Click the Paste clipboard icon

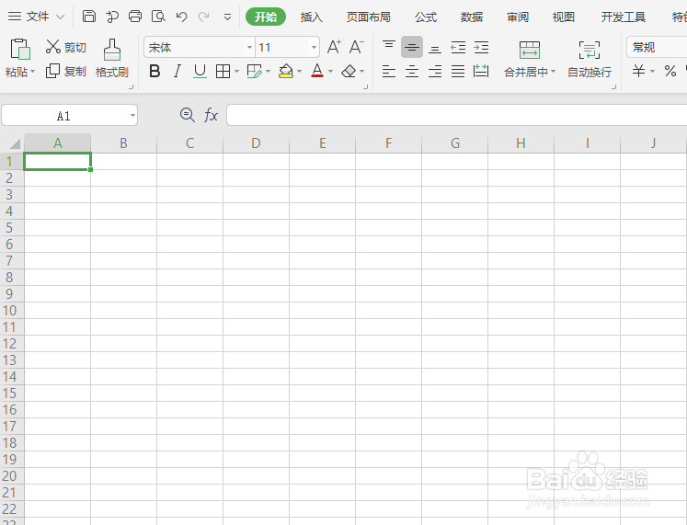pos(19,49)
